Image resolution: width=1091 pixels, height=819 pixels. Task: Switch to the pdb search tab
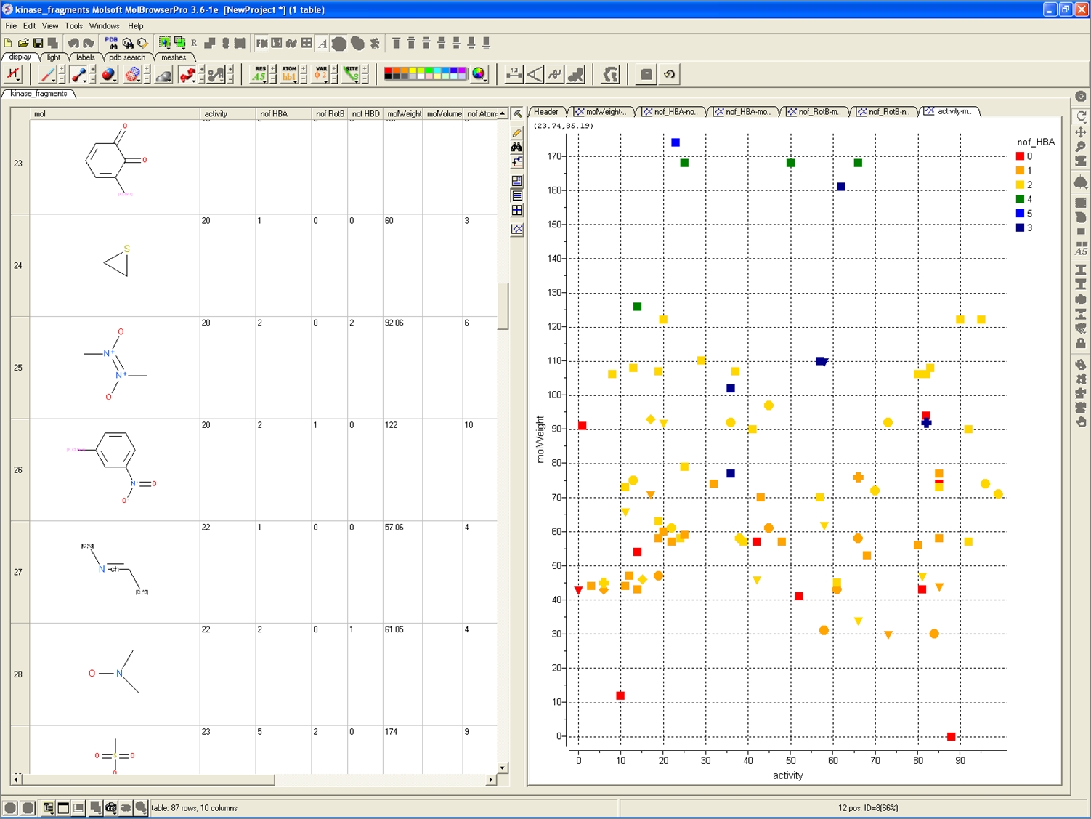[x=127, y=57]
